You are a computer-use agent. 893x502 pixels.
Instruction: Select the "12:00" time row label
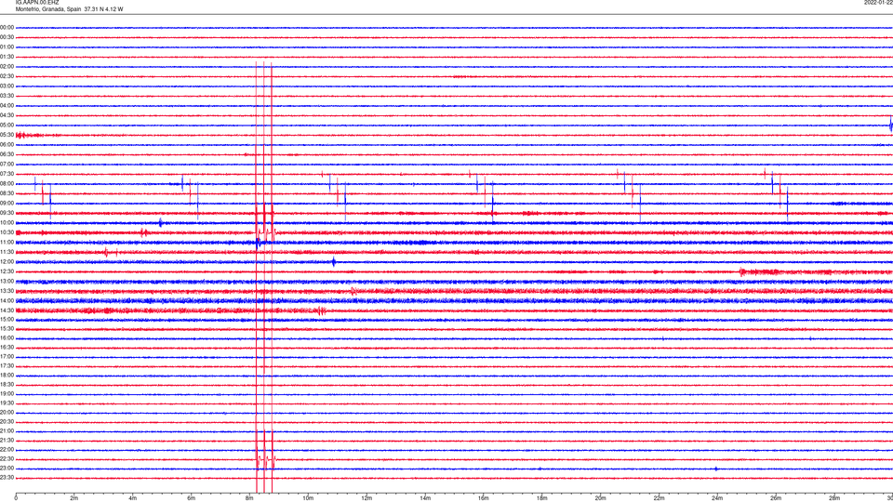click(x=7, y=261)
